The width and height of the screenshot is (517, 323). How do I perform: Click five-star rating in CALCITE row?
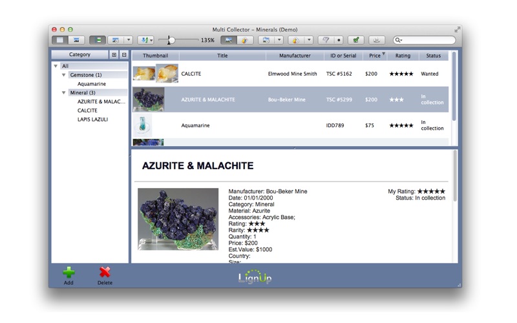(x=401, y=74)
